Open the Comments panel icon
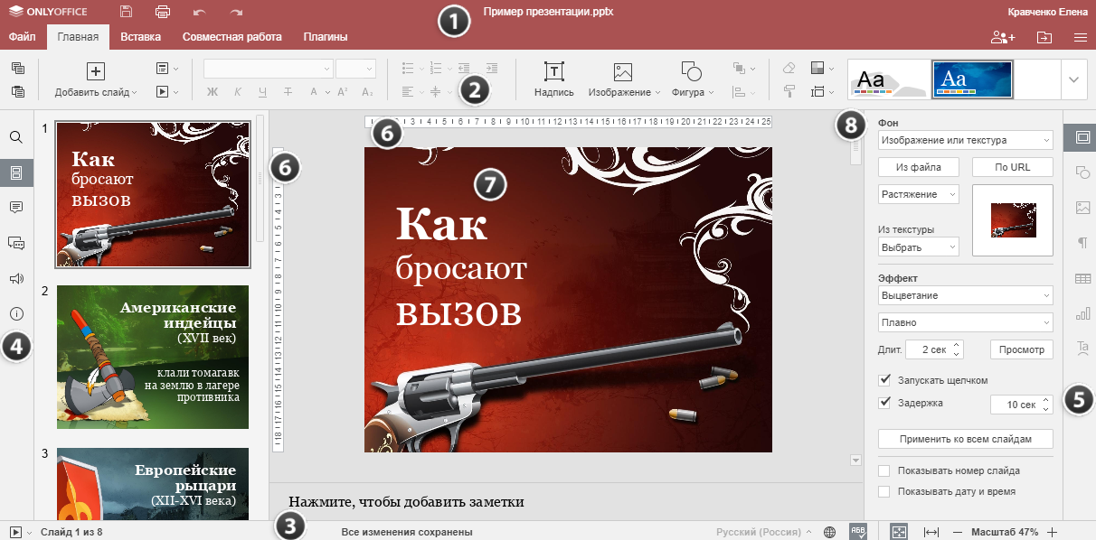The height and width of the screenshot is (540, 1096). pos(16,207)
